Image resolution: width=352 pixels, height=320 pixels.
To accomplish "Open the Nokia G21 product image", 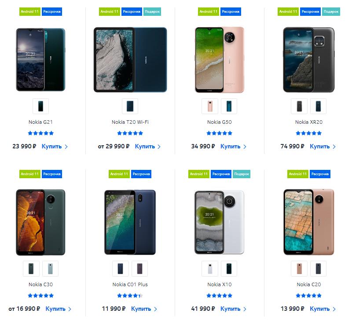I will tap(40, 60).
